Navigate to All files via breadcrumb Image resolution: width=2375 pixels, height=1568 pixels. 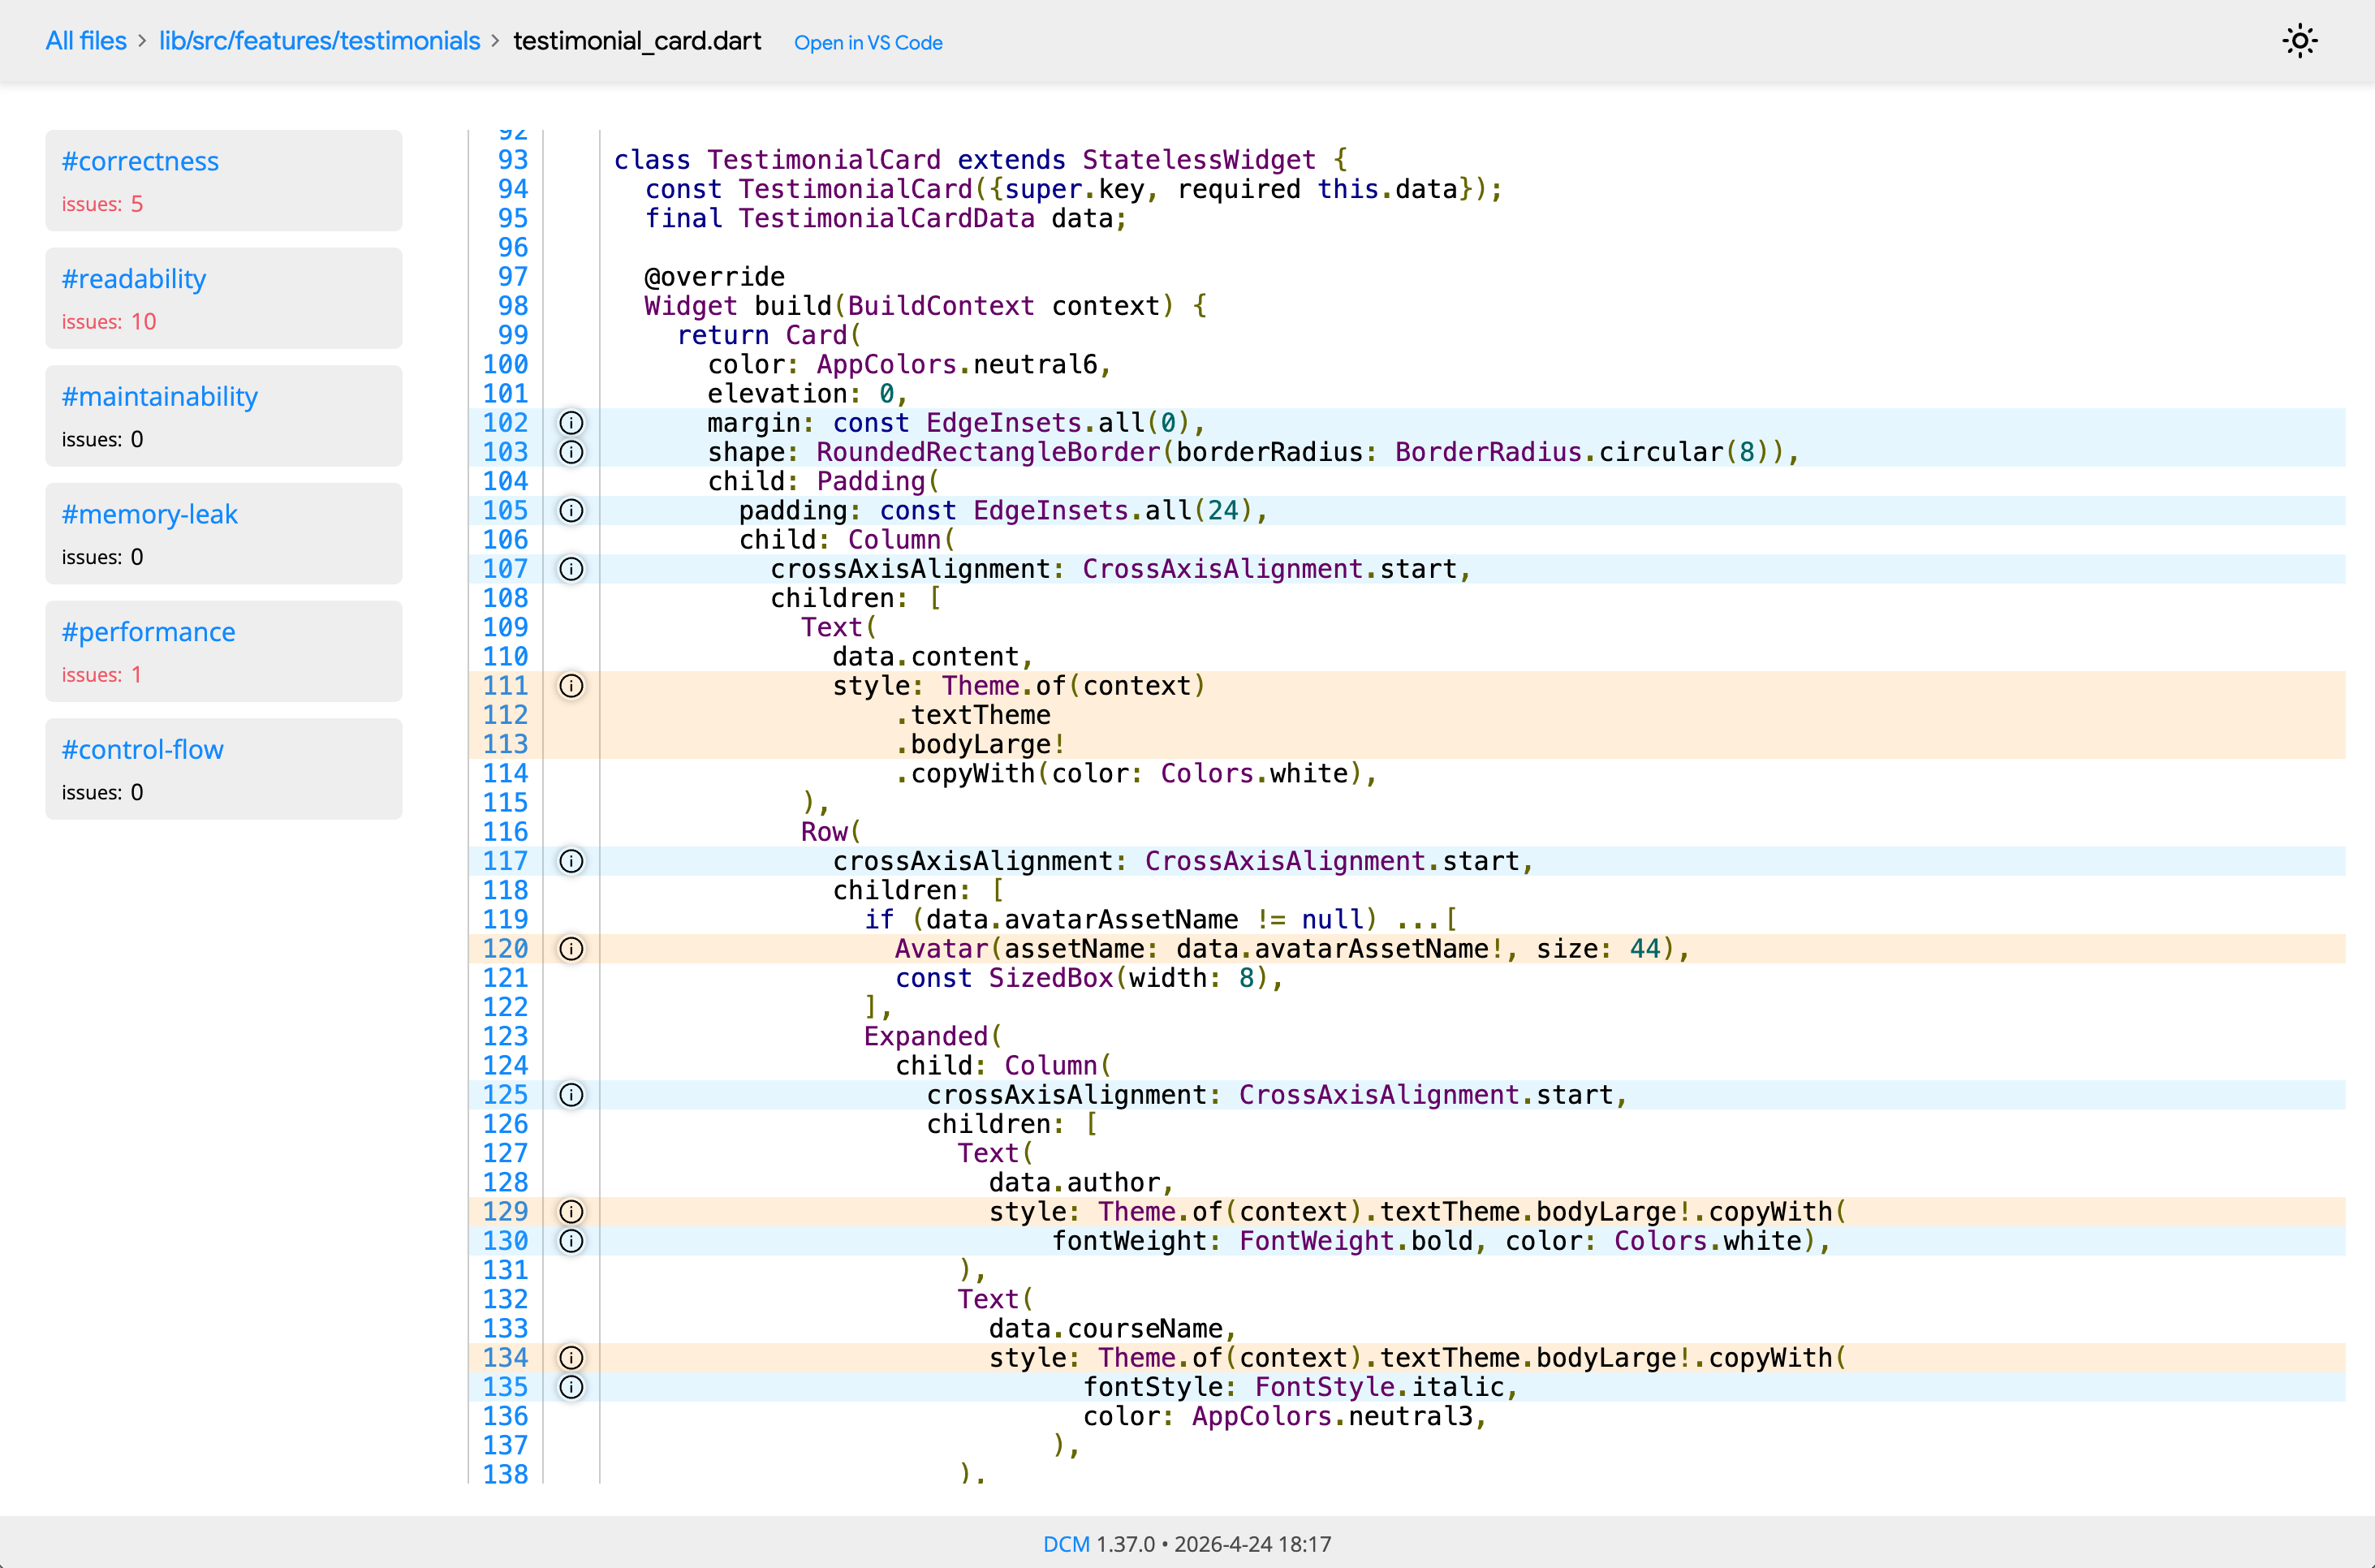coord(85,41)
